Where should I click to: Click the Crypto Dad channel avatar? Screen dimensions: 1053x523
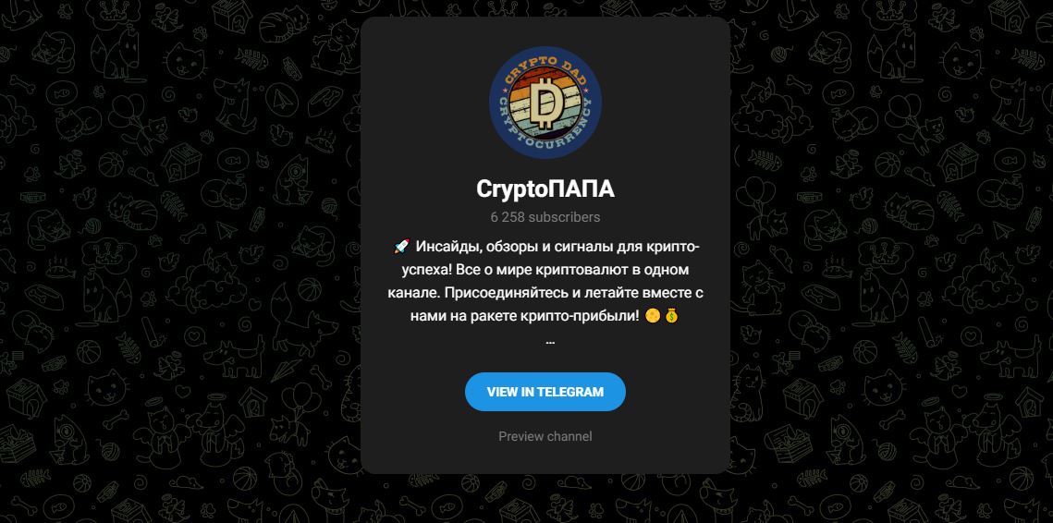(x=545, y=103)
